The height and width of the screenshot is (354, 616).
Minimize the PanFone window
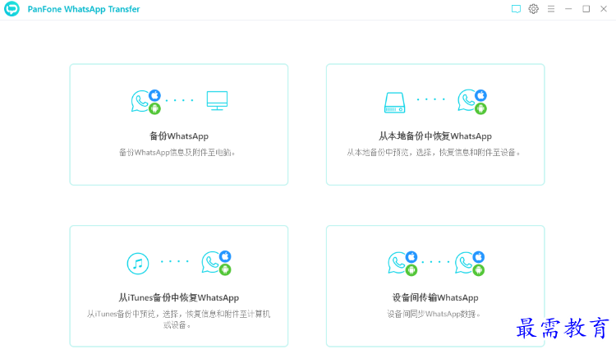[x=568, y=9]
